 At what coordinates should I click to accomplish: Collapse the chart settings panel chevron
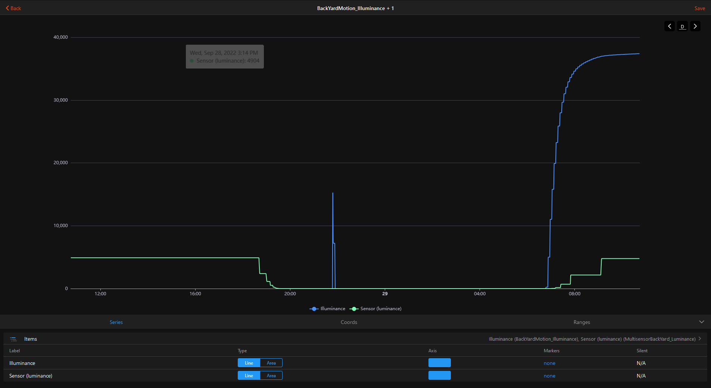tap(701, 322)
